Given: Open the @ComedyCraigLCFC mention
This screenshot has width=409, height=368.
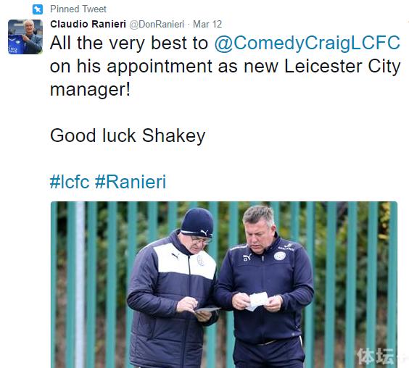Looking at the screenshot, I should [x=307, y=43].
